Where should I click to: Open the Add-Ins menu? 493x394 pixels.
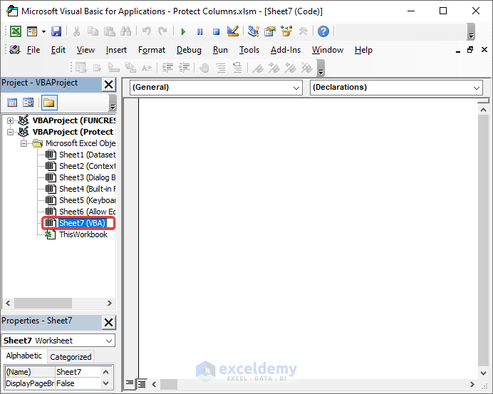coord(286,50)
